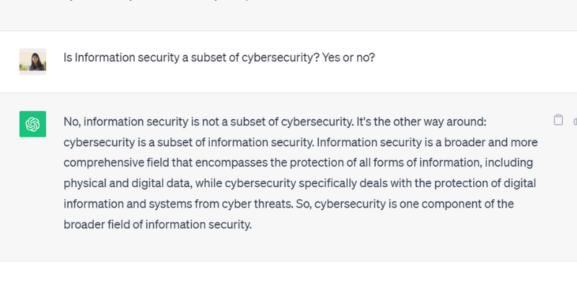Copy the response with the clipboard icon
This screenshot has height=288, width=577.
coord(558,120)
